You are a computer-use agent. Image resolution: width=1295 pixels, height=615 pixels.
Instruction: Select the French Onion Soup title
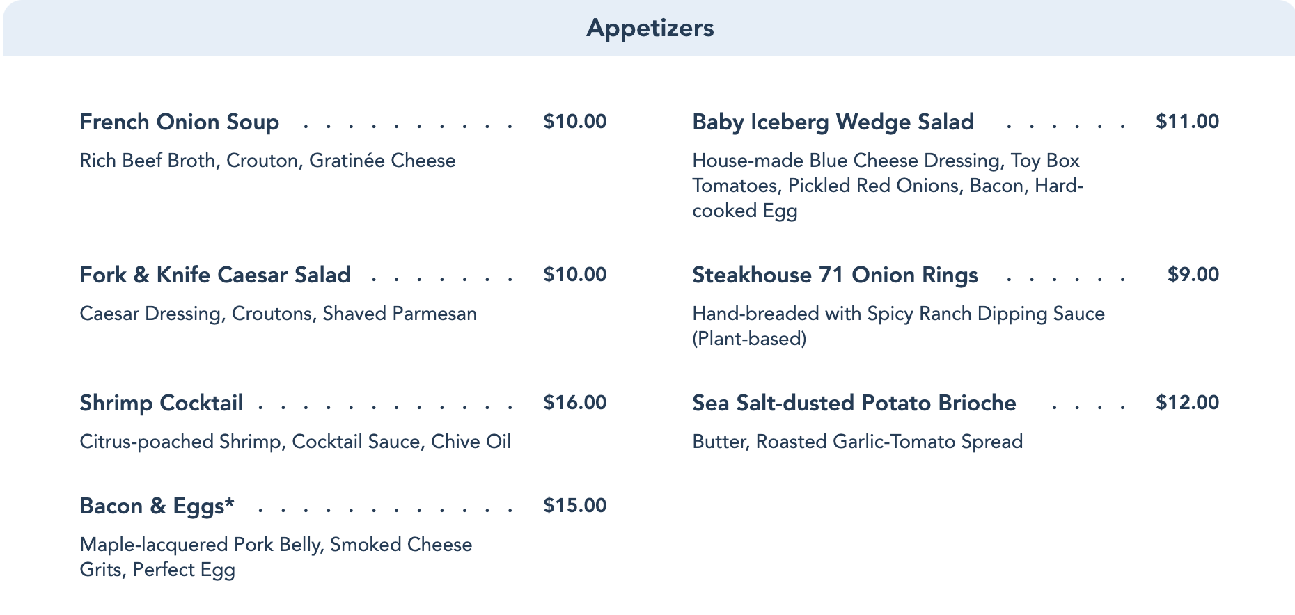179,122
